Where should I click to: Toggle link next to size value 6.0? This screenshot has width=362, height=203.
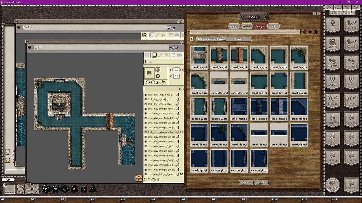point(182,70)
